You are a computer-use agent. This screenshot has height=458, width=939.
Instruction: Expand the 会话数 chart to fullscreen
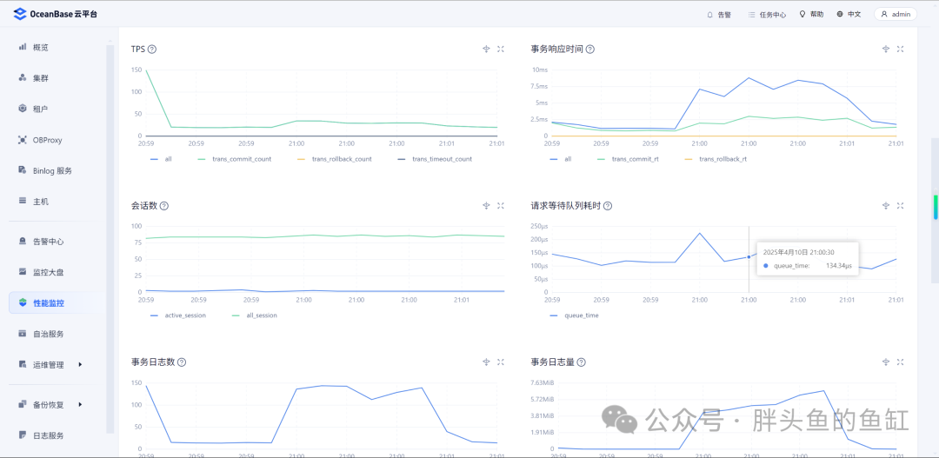point(501,205)
